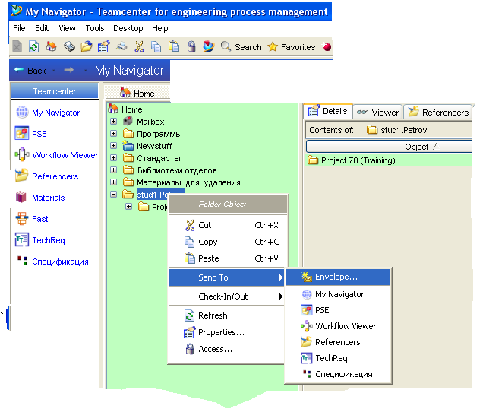Choose Copy in the context menu
This screenshot has height=409, width=486.
pos(227,242)
